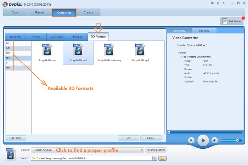
Task: Choose the 3d.mp4.h264.audiocopy profile icon
Action: [109, 50]
